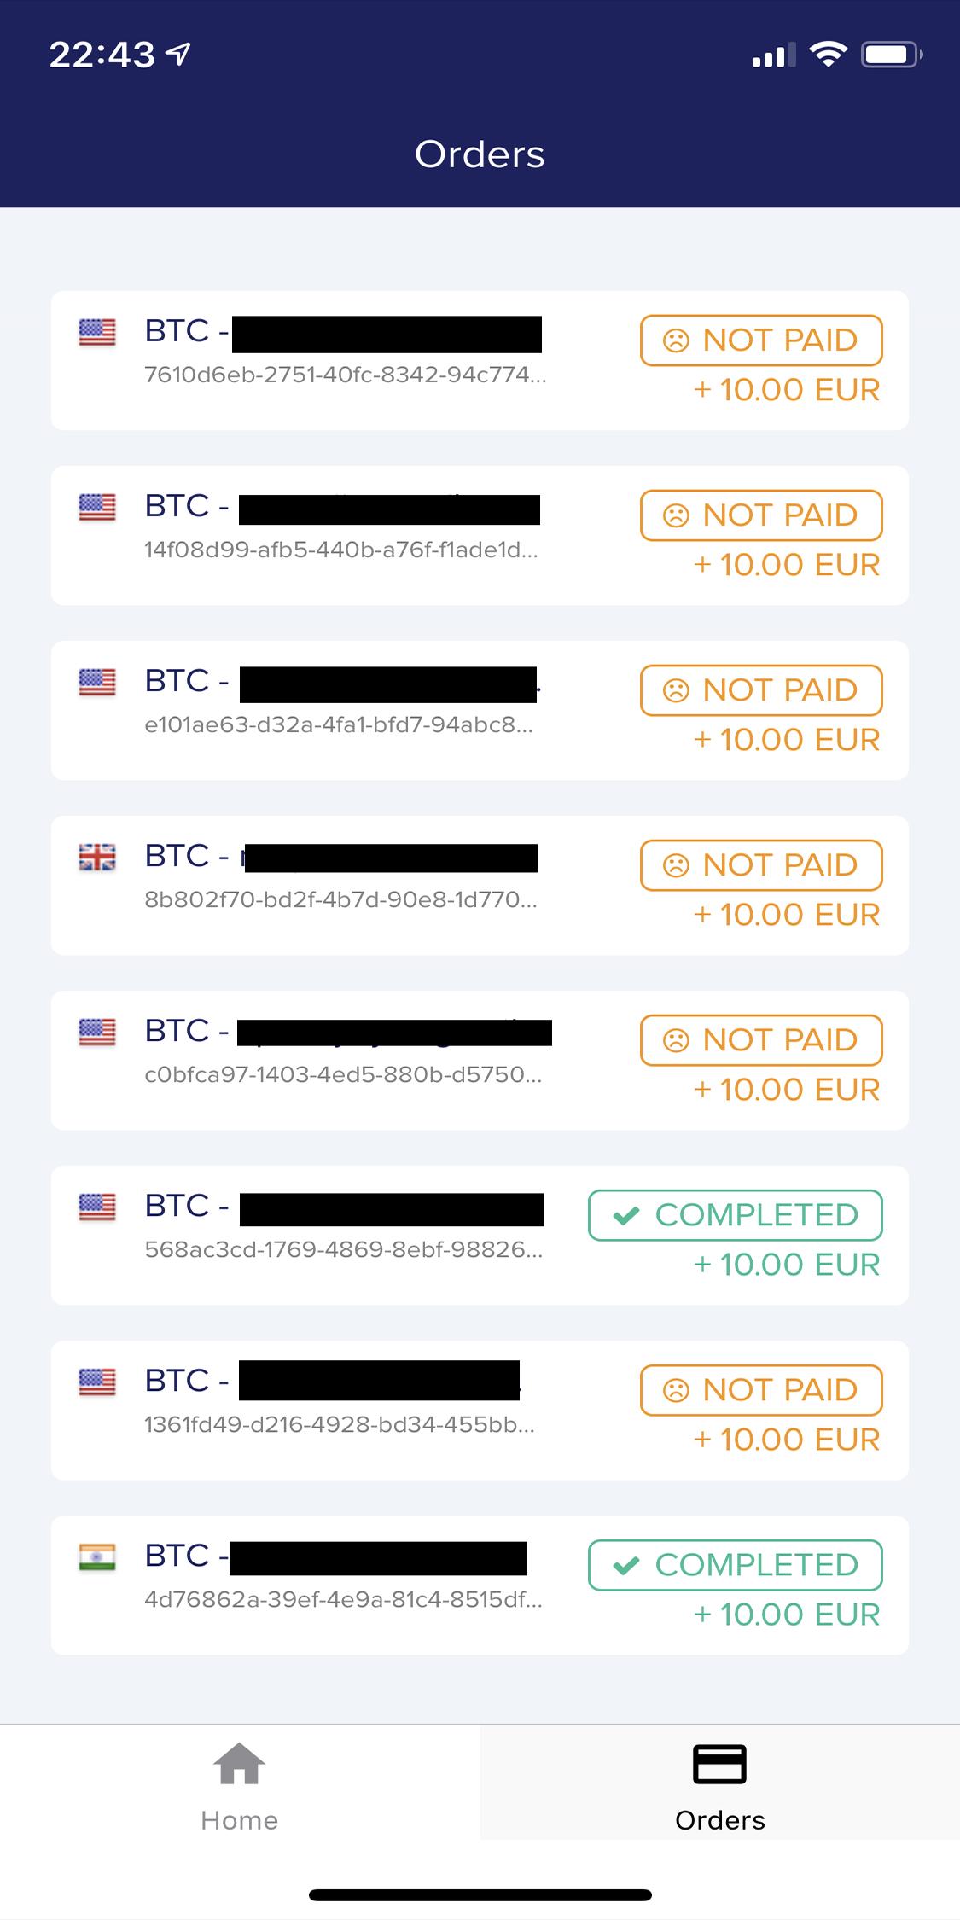Tap NOT PAID badge on order 7610d6eb
Viewport: 960px width, 1920px height.
pyautogui.click(x=761, y=340)
